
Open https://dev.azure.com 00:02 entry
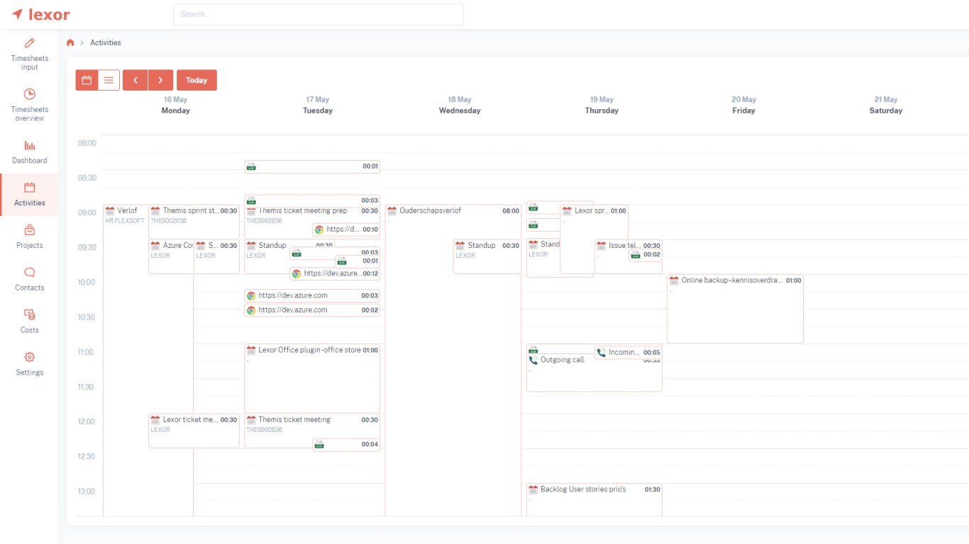pos(312,310)
